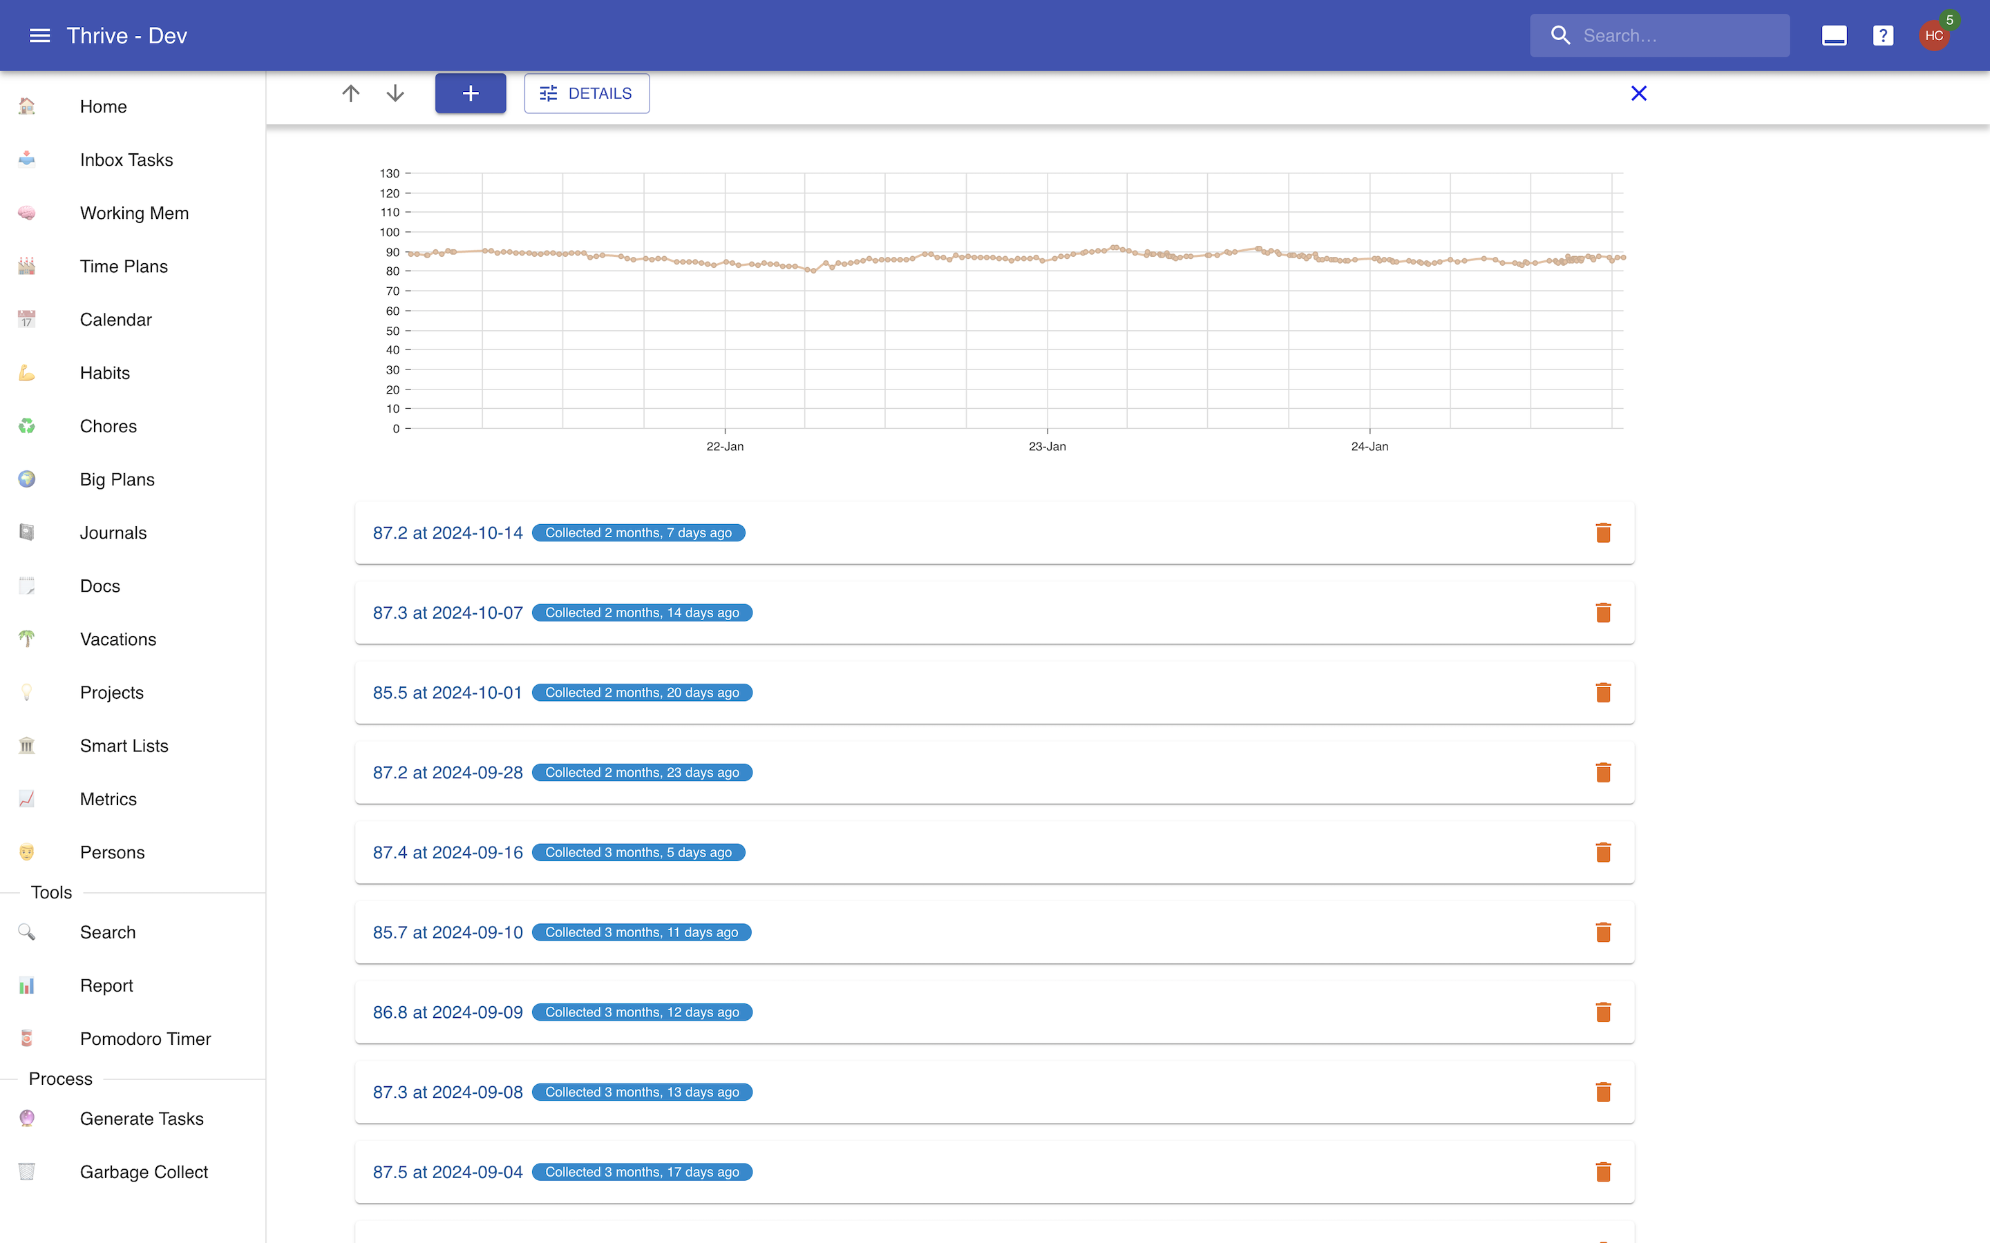Open the Calendar section
The image size is (1990, 1243).
point(115,319)
